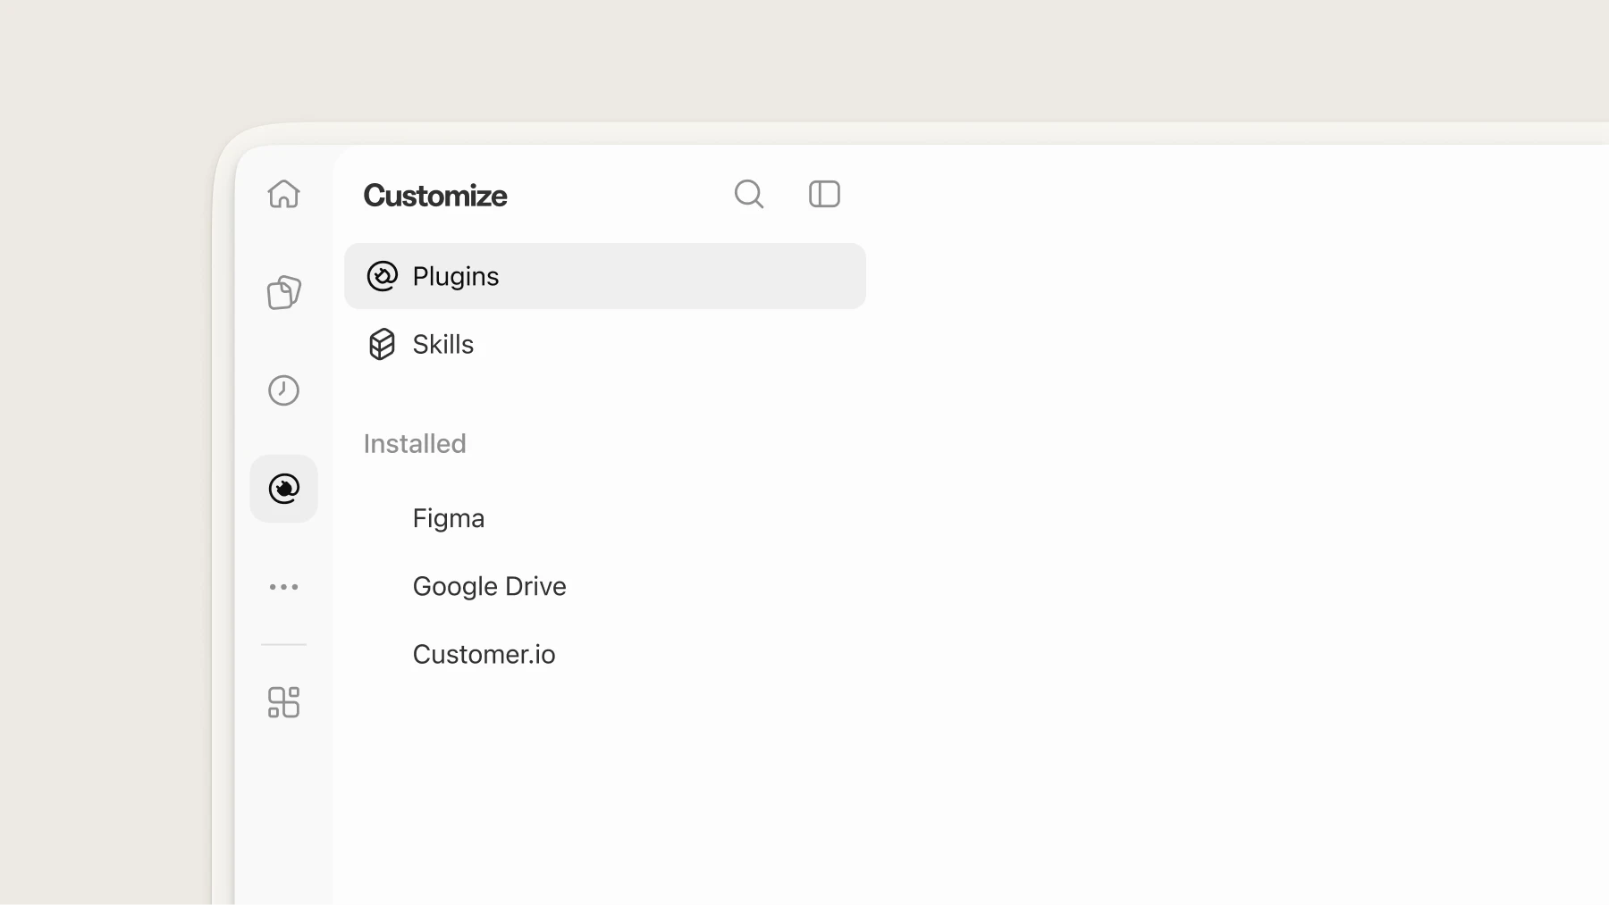Select the Plugins menu item
The image size is (1609, 905).
[605, 276]
